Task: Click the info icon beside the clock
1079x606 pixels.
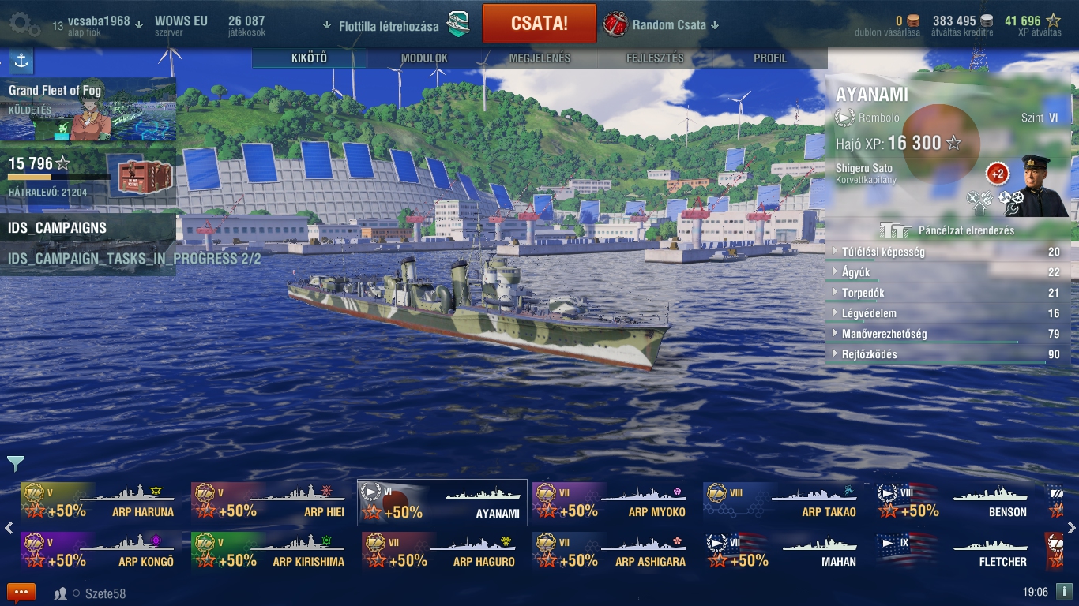Action: [x=1064, y=591]
